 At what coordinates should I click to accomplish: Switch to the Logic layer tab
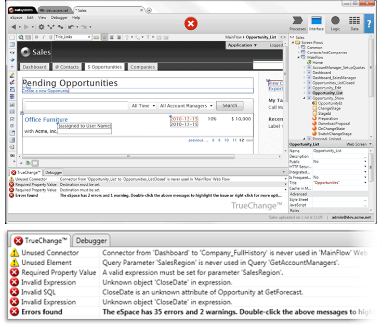tap(335, 23)
